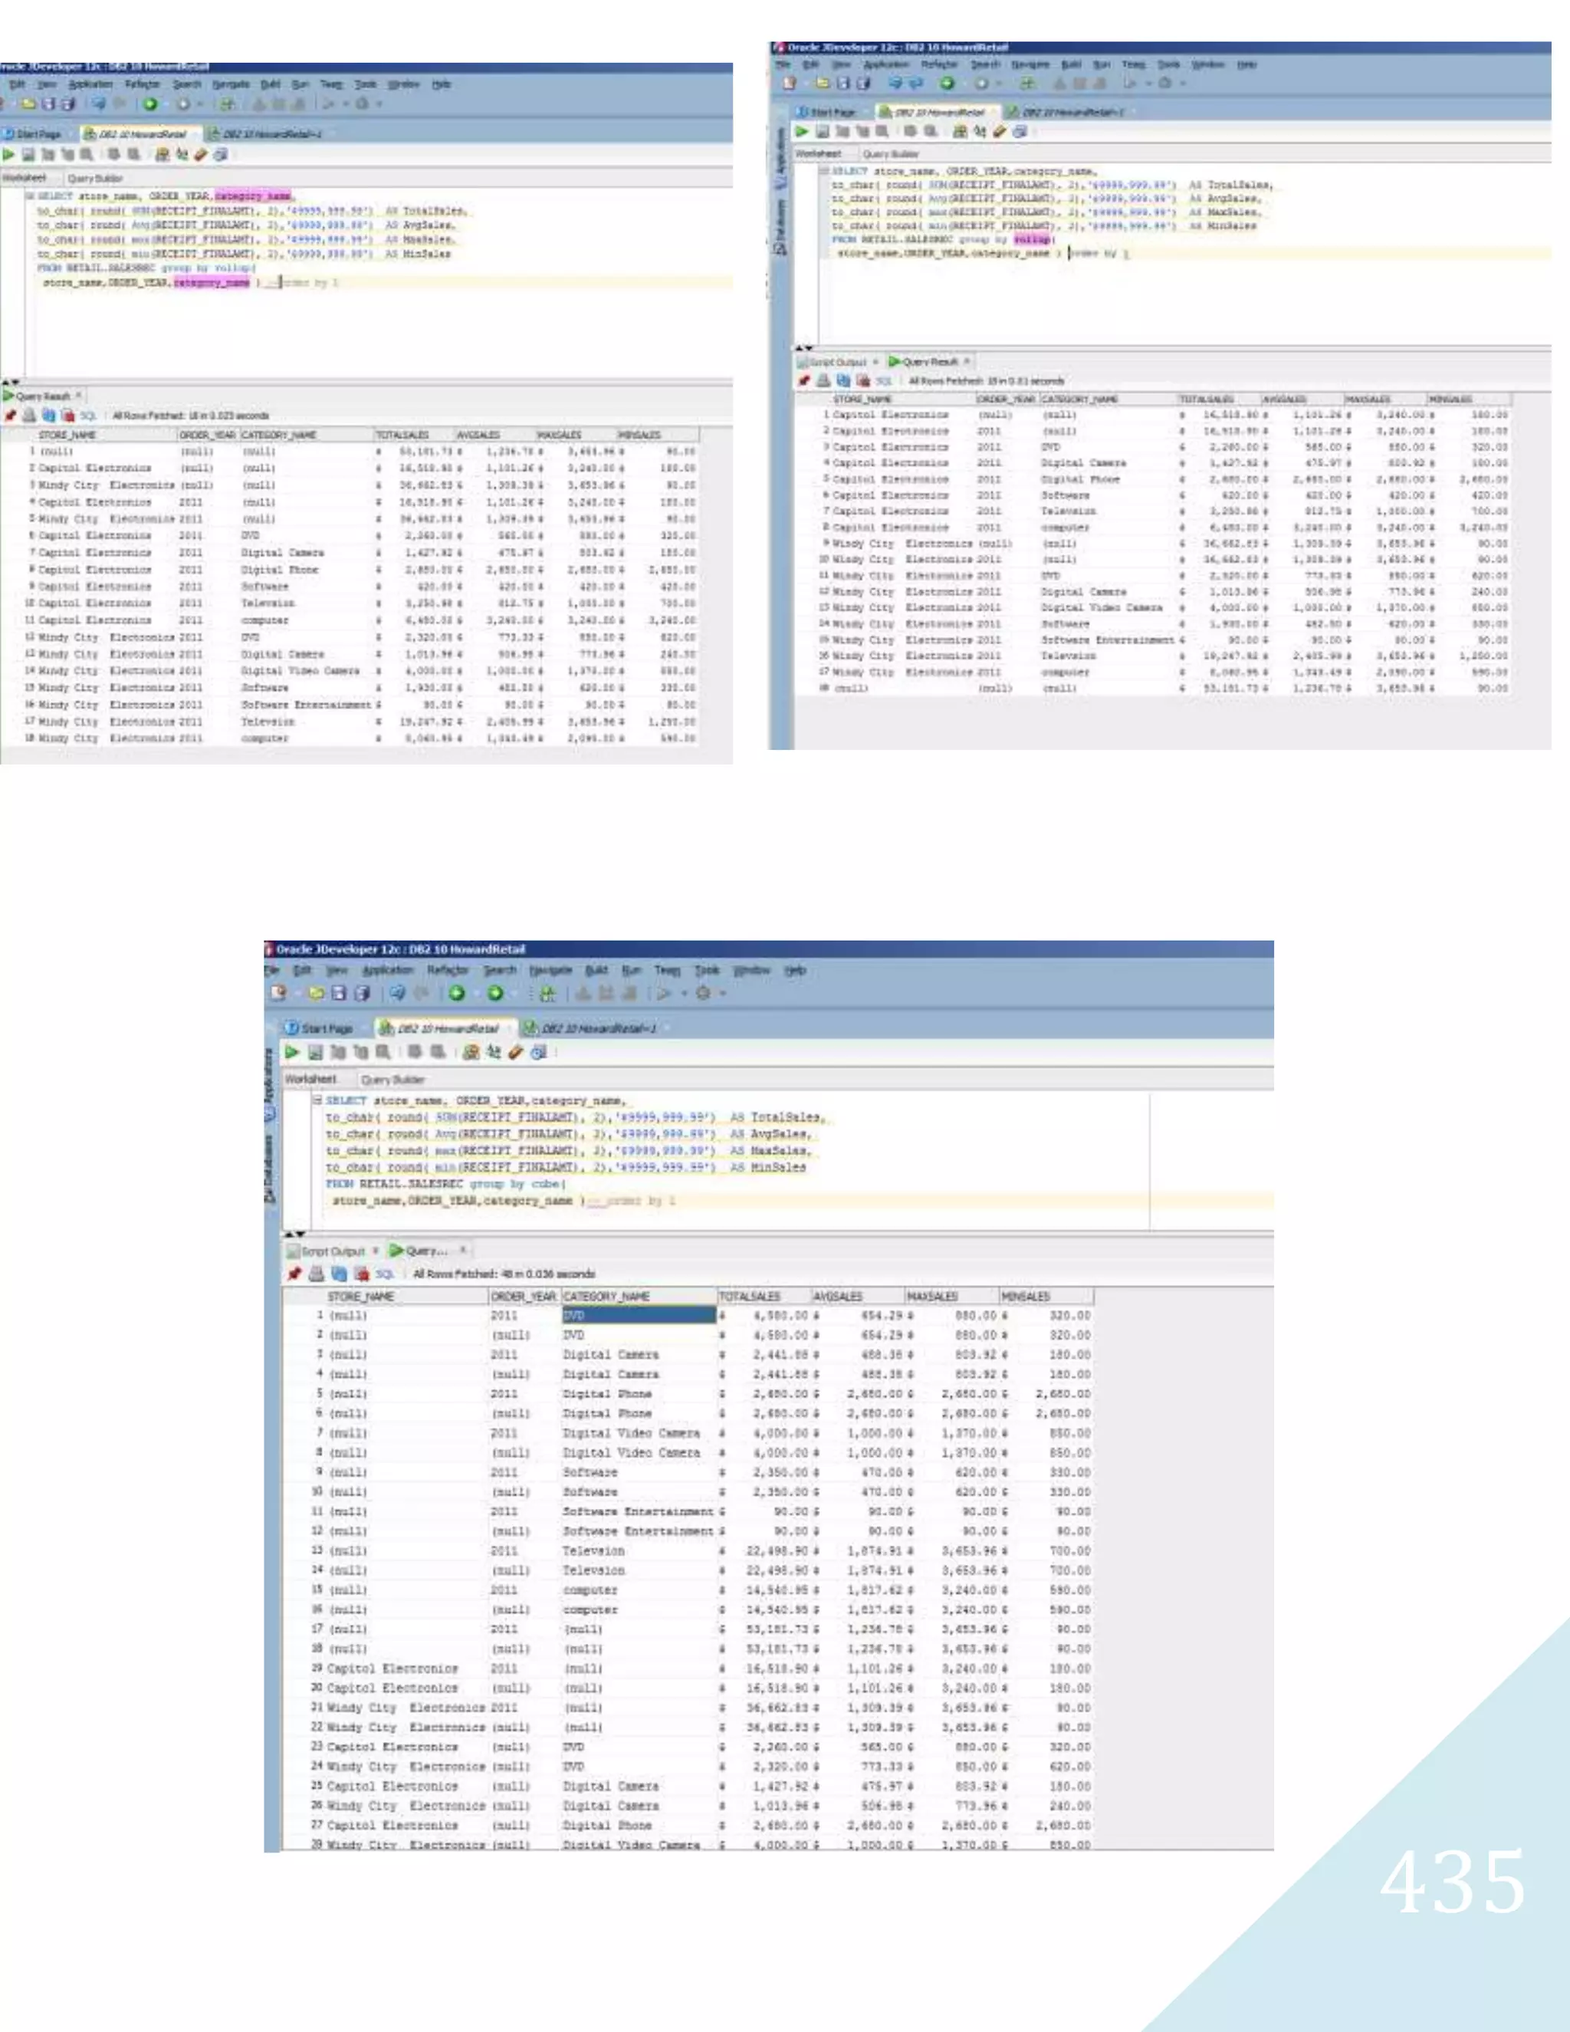
Task: Click the New gallery icon in bottom window toolbar
Action: point(278,993)
